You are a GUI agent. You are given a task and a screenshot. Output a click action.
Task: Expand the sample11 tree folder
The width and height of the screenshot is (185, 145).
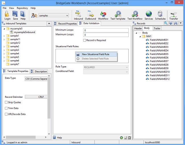[4, 39]
